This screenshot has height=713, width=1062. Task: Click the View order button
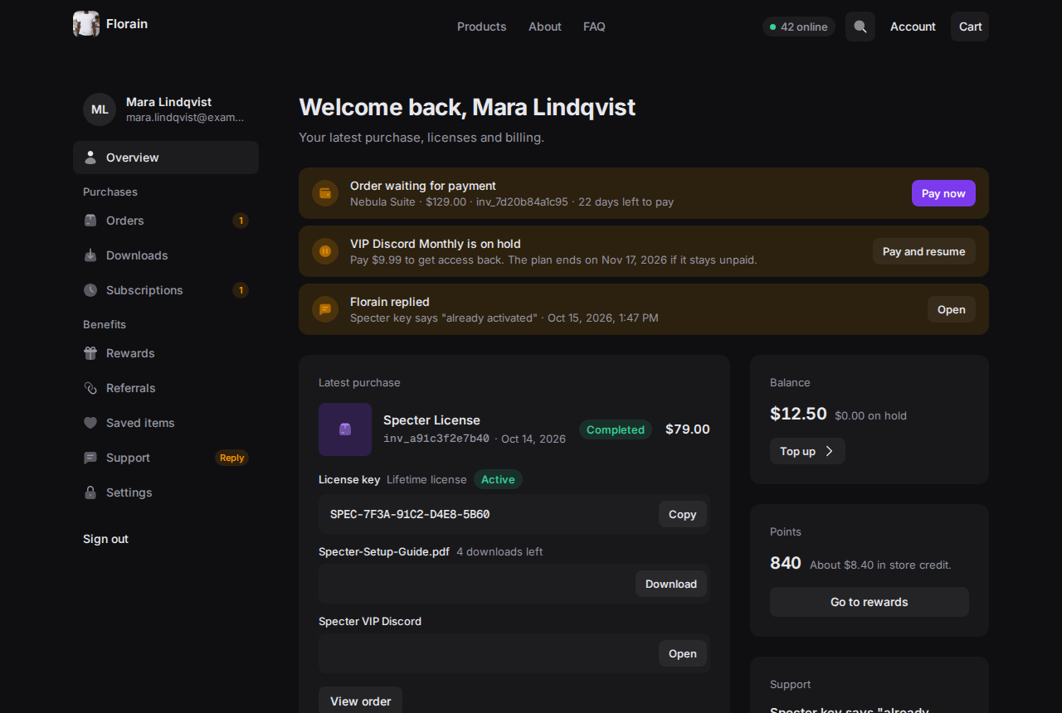[x=360, y=701]
